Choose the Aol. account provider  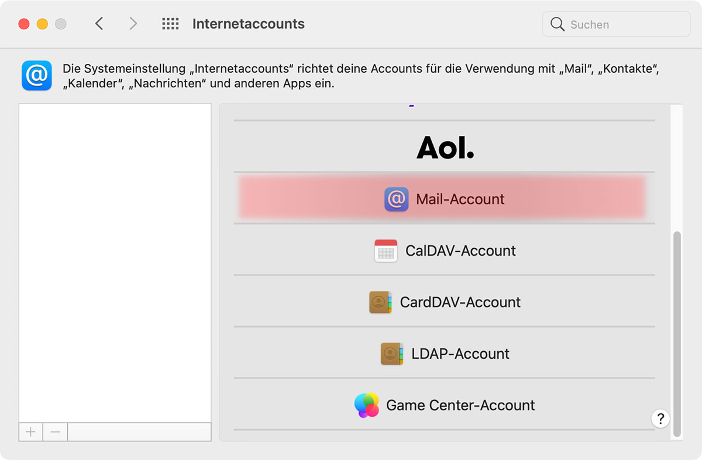point(444,147)
